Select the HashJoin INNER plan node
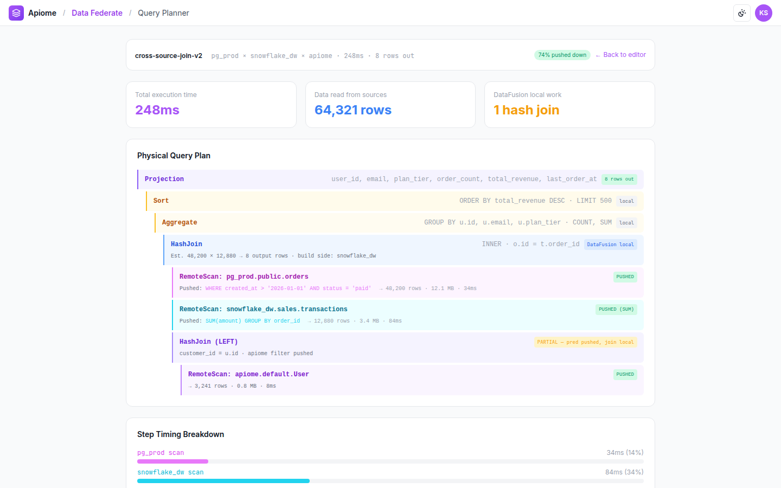Viewport: 781px width, 488px height. pyautogui.click(x=404, y=250)
